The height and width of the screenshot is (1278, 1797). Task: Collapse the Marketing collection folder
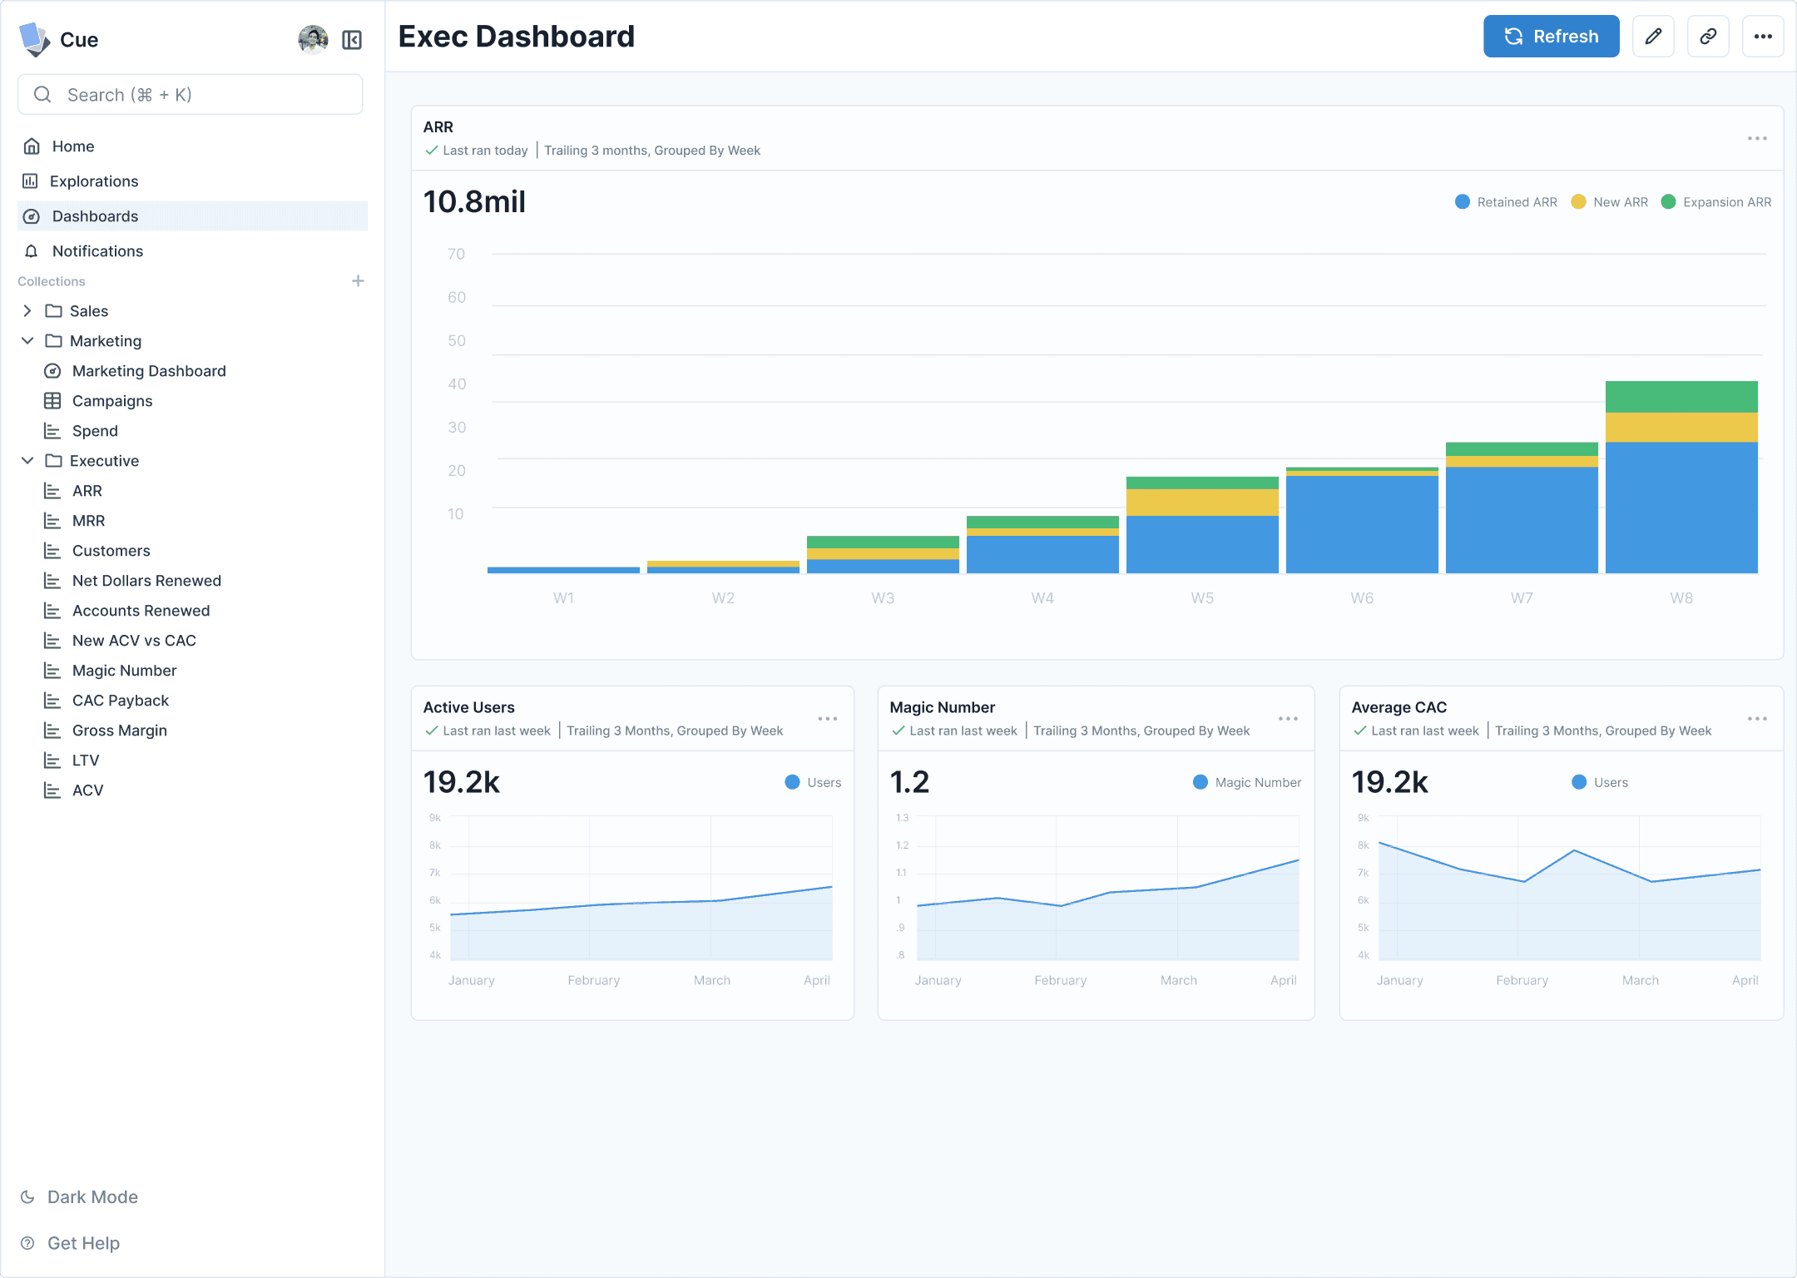[27, 340]
